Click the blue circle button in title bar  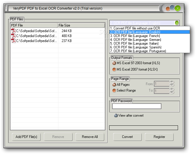[x=172, y=7]
